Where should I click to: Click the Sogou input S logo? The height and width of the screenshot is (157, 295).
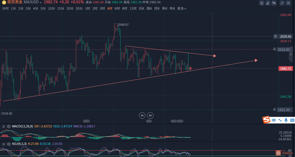click(266, 120)
